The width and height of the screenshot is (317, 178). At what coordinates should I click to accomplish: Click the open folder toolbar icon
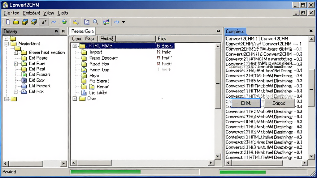click(16, 22)
